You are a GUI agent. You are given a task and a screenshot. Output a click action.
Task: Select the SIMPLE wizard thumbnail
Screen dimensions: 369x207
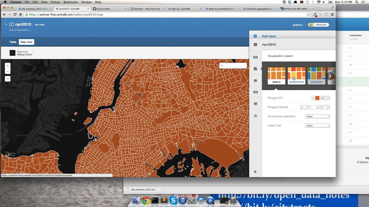[x=276, y=76]
